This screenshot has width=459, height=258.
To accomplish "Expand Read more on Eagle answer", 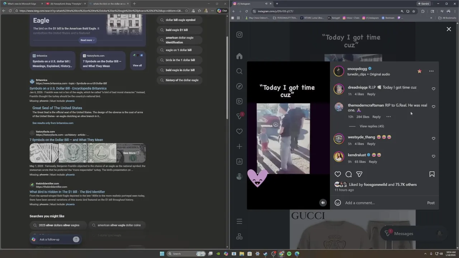I will [x=87, y=40].
